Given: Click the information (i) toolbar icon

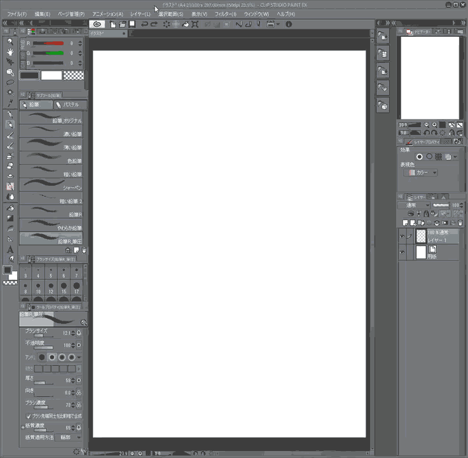Looking at the screenshot, I should click(289, 24).
